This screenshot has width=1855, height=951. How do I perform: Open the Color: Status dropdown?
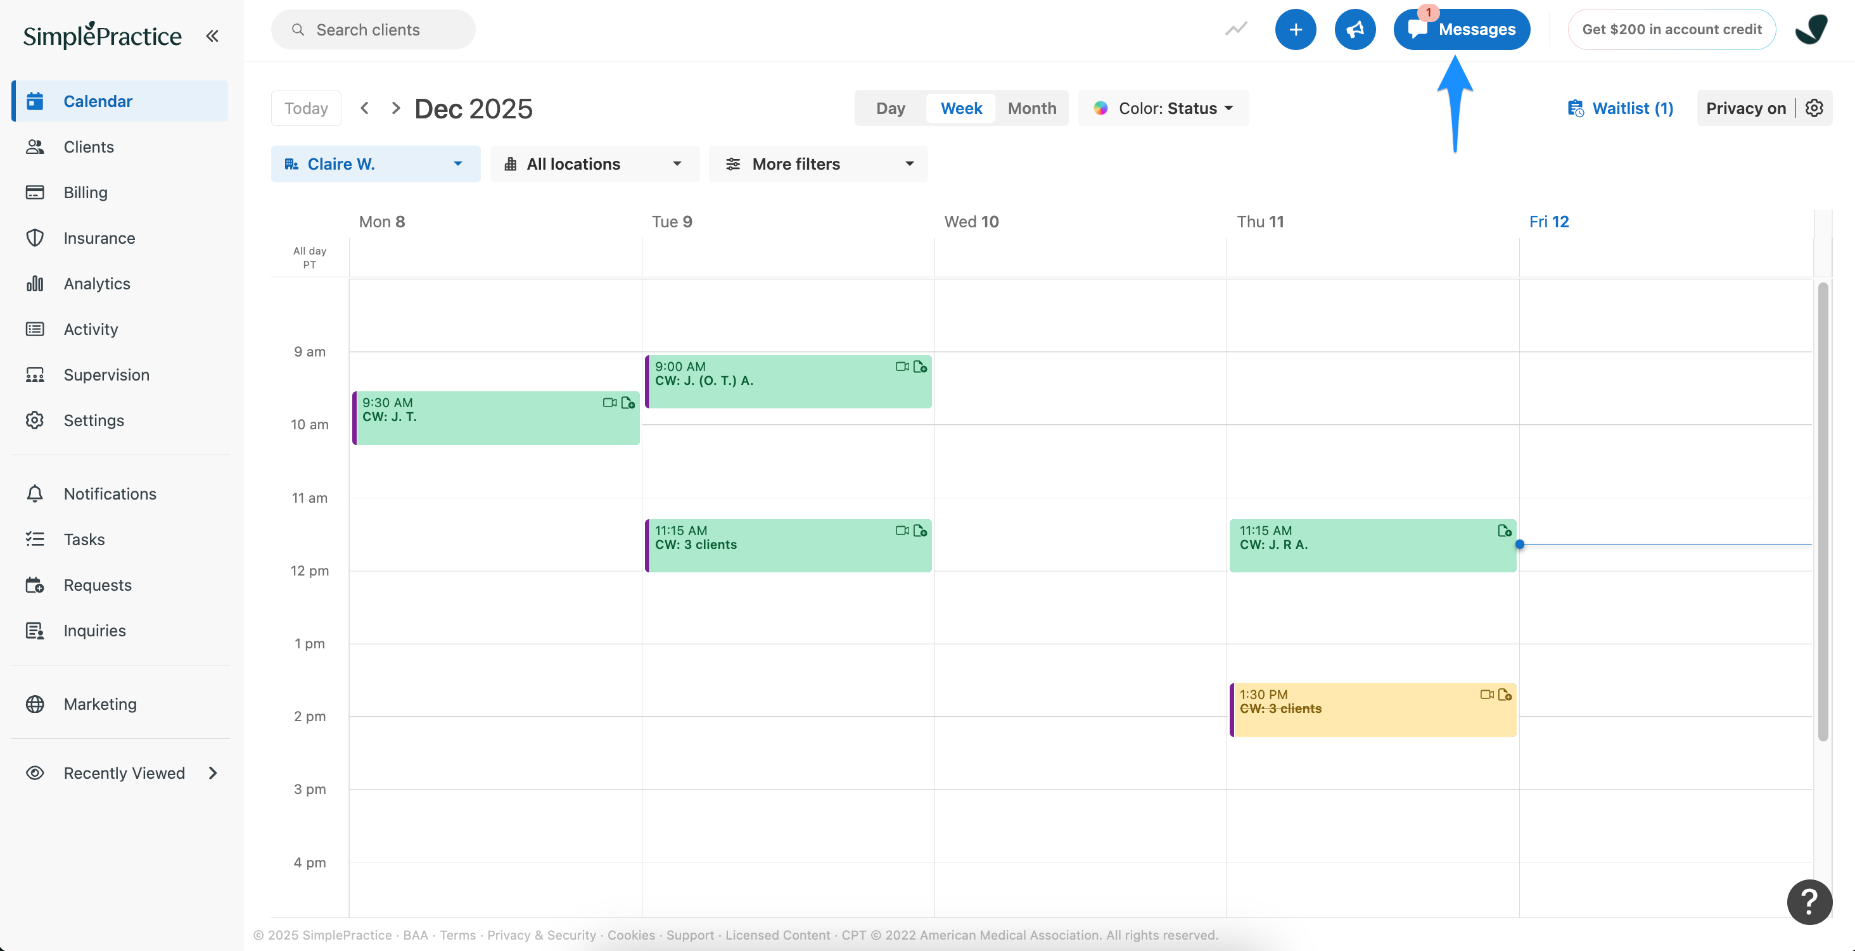click(x=1163, y=108)
